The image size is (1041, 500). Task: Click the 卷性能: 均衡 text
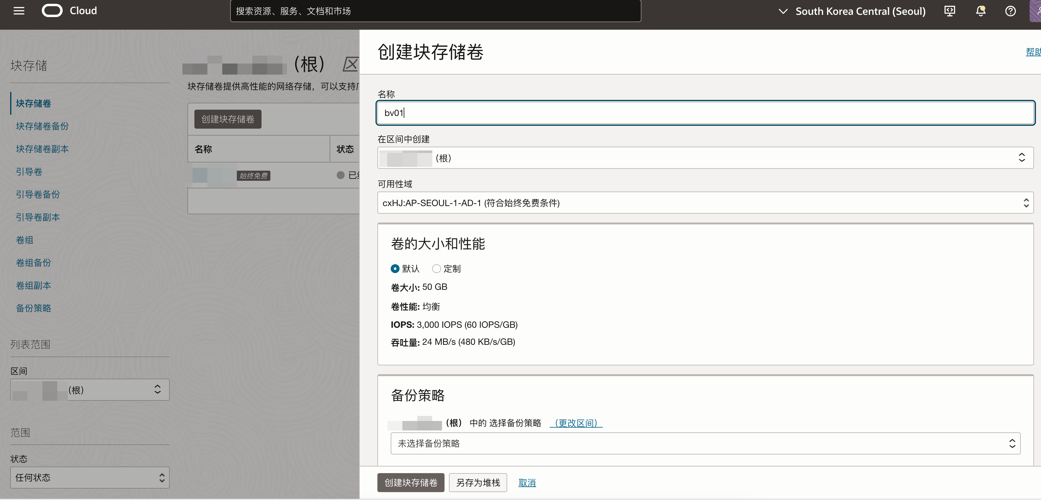point(415,307)
